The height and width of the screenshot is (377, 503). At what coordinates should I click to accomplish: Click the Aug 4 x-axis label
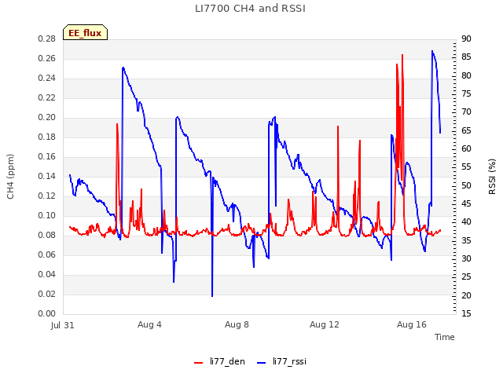click(149, 324)
